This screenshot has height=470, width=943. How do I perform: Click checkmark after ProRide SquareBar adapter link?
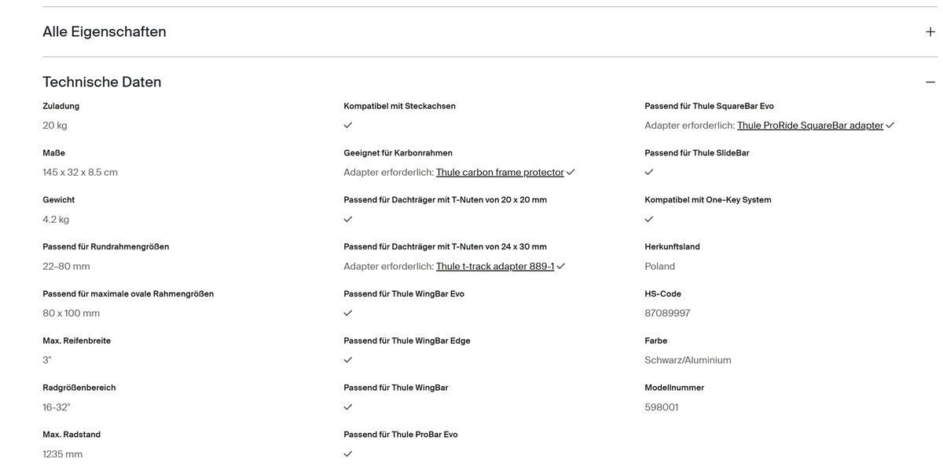[x=890, y=125]
